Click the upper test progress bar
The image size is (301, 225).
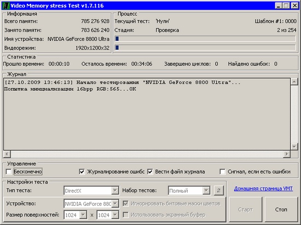pyautogui.click(x=205, y=39)
